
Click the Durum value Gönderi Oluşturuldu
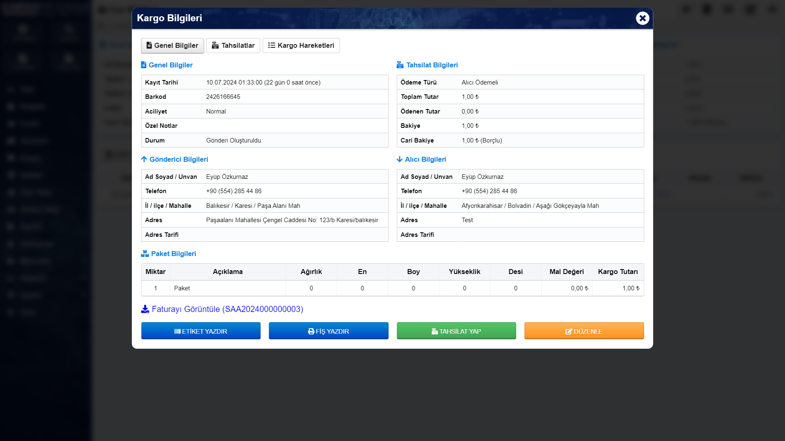pyautogui.click(x=233, y=140)
